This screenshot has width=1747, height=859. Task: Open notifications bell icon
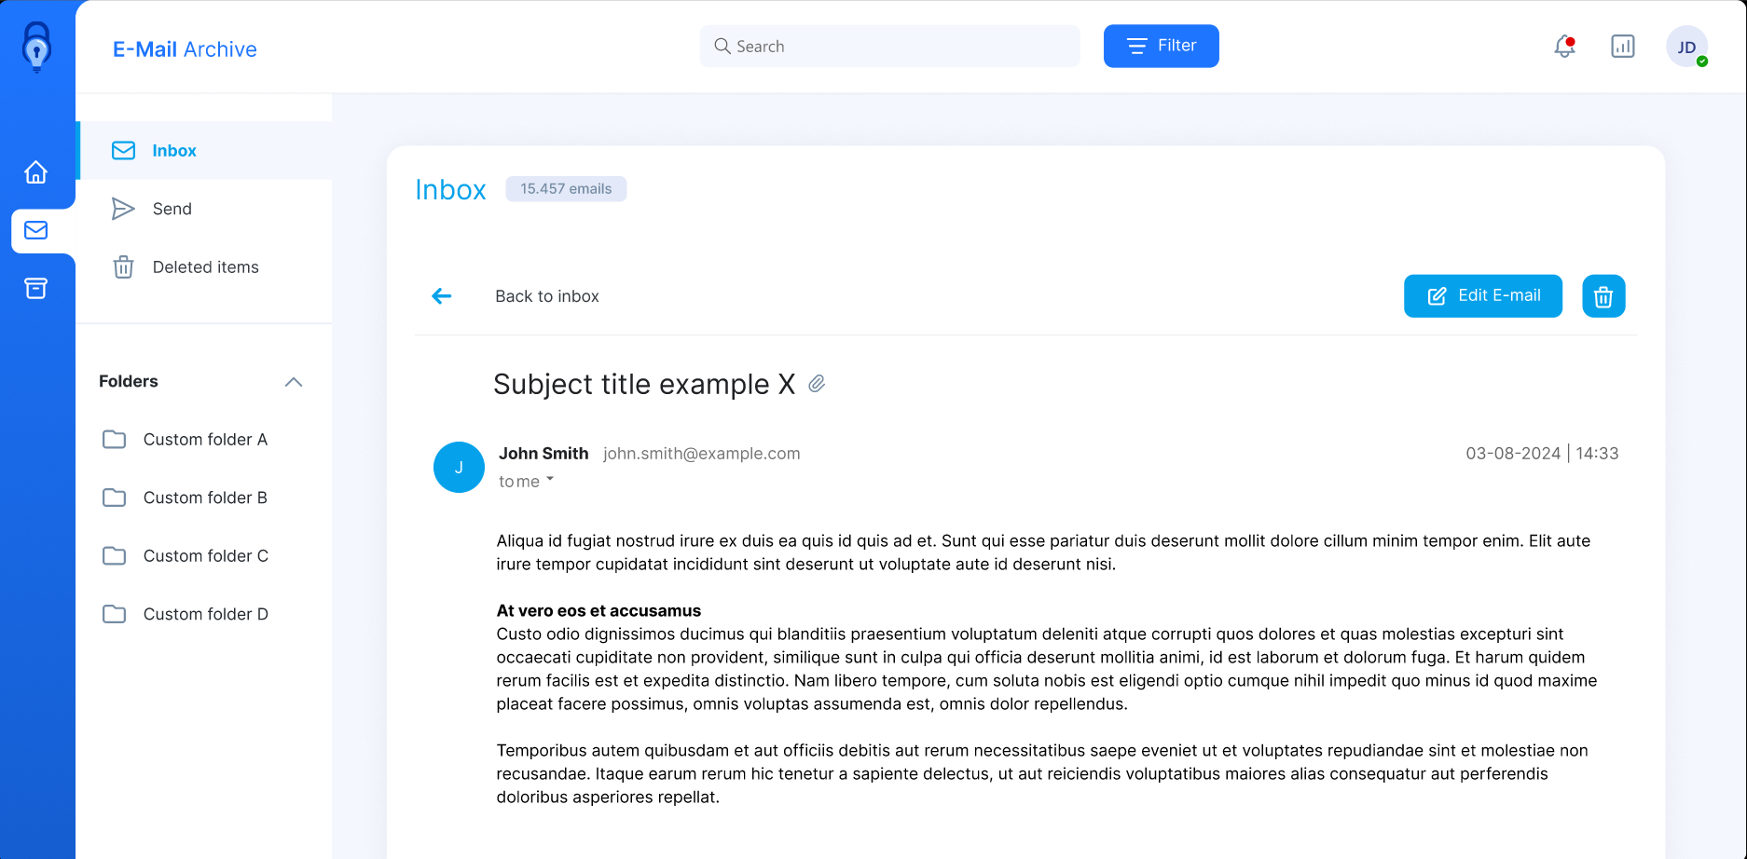pyautogui.click(x=1564, y=47)
